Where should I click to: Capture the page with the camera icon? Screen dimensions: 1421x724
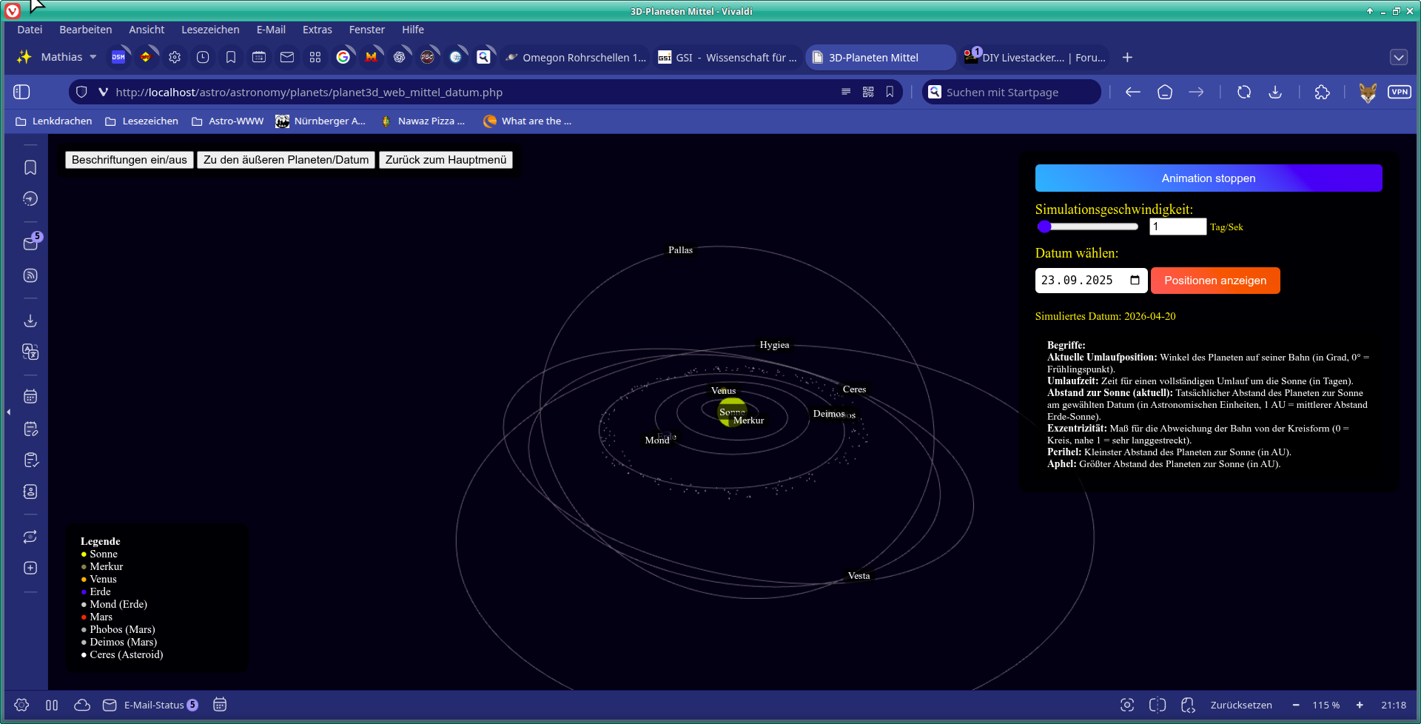click(1127, 705)
